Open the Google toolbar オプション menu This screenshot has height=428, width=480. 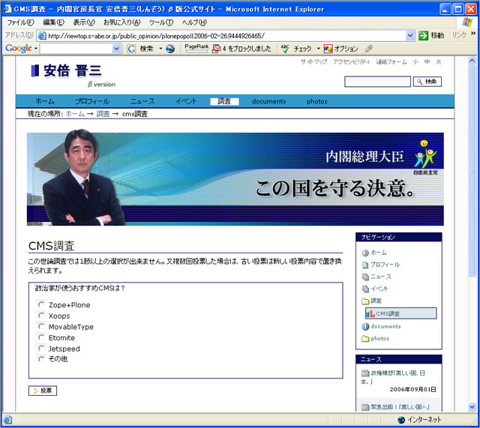345,49
